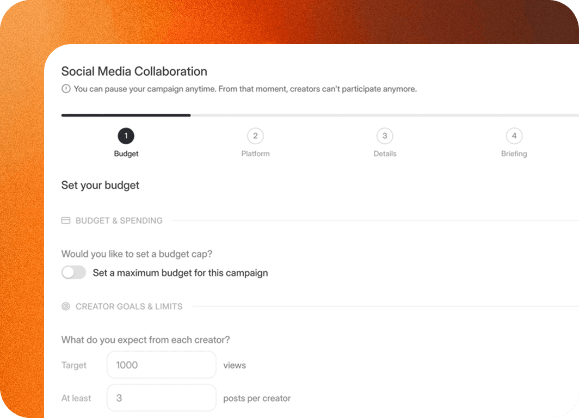Click the credit card icon next to Budget & Spending
Image resolution: width=579 pixels, height=418 pixels.
tap(66, 220)
